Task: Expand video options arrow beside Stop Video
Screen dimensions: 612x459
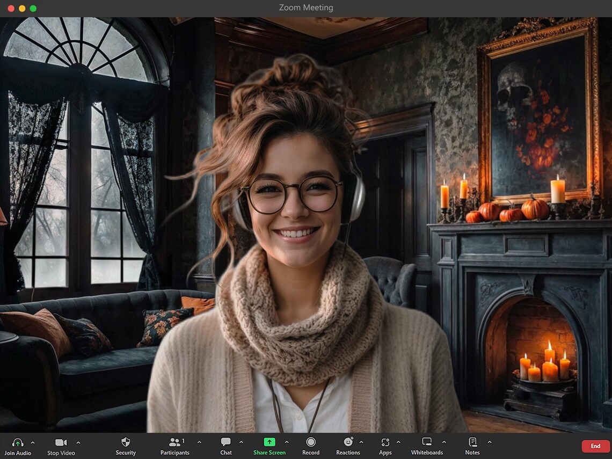Action: tap(78, 442)
